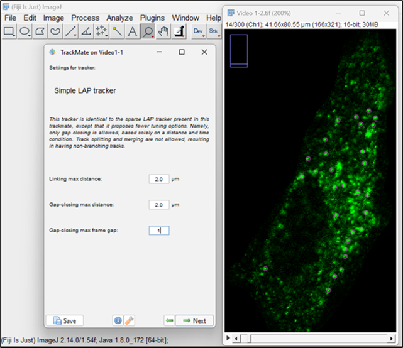Click the TrackMate info icon button
This screenshot has height=348, width=403.
tap(118, 320)
